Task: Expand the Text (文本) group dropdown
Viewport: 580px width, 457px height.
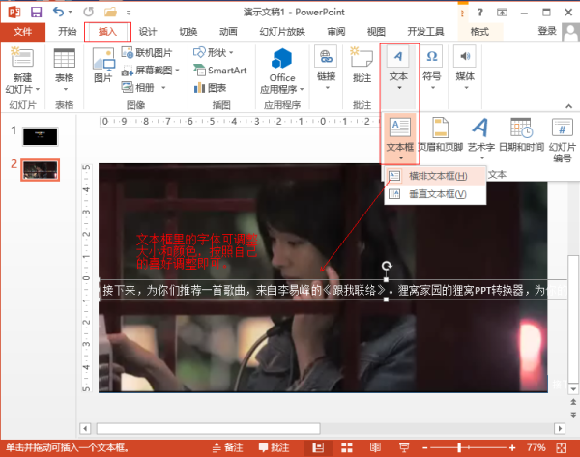Action: (399, 88)
